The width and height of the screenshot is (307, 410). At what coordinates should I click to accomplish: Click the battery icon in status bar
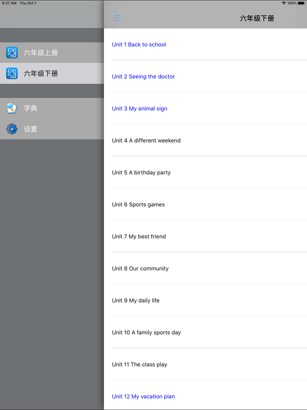tap(301, 3)
